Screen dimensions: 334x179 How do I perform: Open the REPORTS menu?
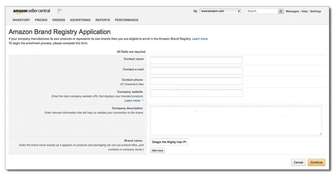pos(103,20)
